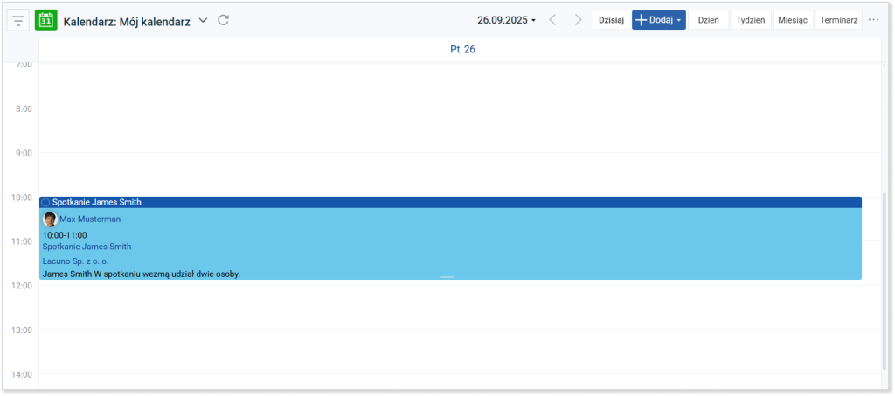Screen dimensions: 895x396
Task: Switch to the Dzień view
Action: 708,20
